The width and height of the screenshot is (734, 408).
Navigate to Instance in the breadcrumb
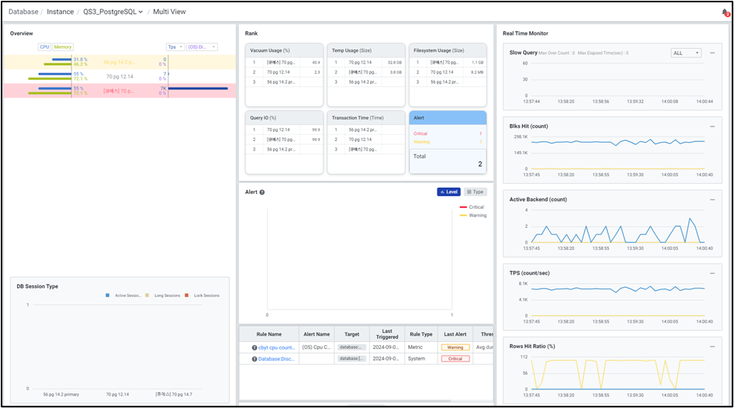(x=61, y=12)
